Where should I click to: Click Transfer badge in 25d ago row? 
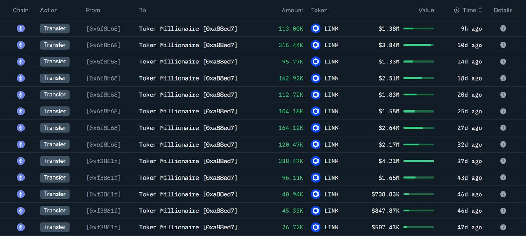pyautogui.click(x=55, y=111)
